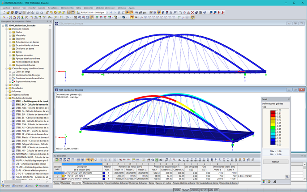The image size is (307, 192).
Task: Click the Print icon in the toolbar
Action: coord(28,13)
